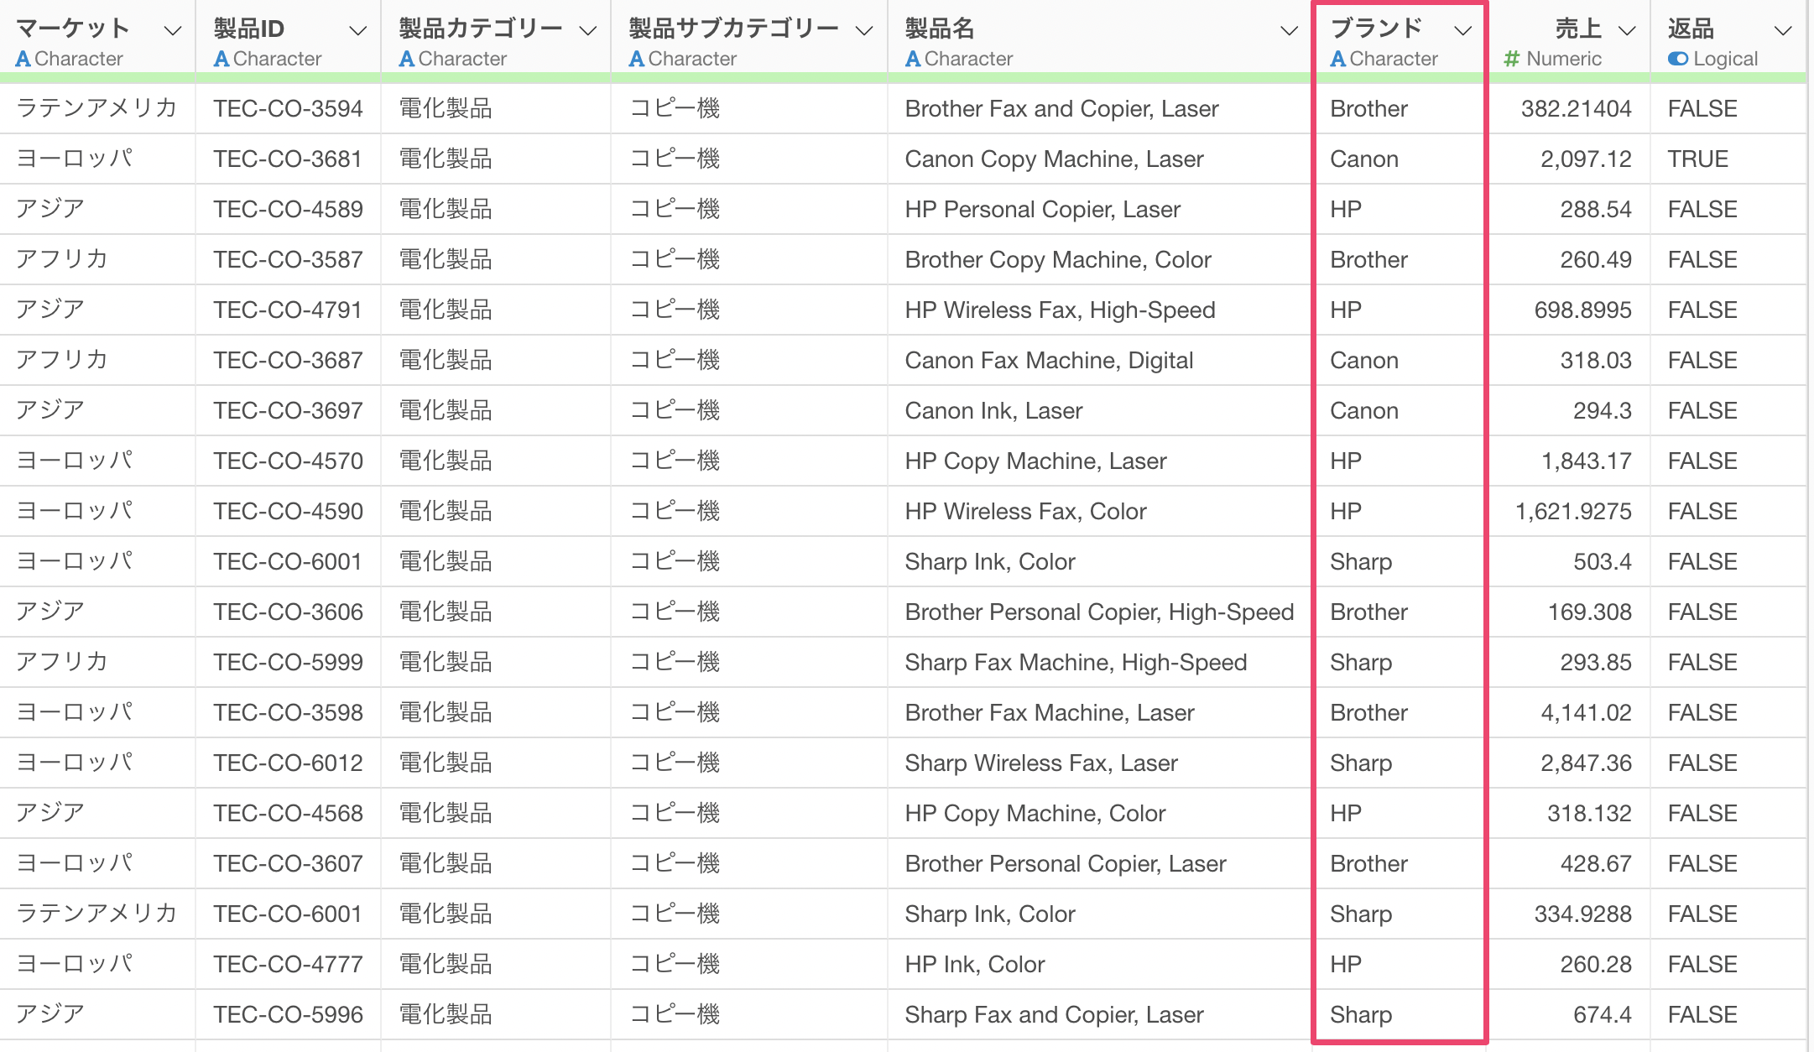The image size is (1814, 1052).
Task: Click cell TEC-CO-3681
Action: [287, 159]
